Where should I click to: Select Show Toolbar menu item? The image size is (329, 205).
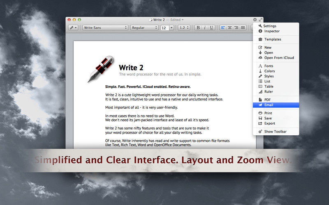point(276,132)
